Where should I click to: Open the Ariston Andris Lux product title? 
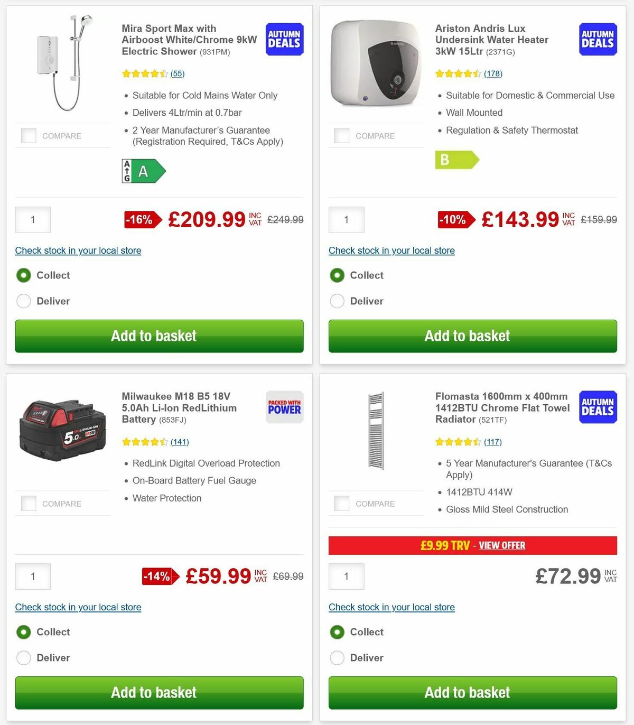pos(491,40)
